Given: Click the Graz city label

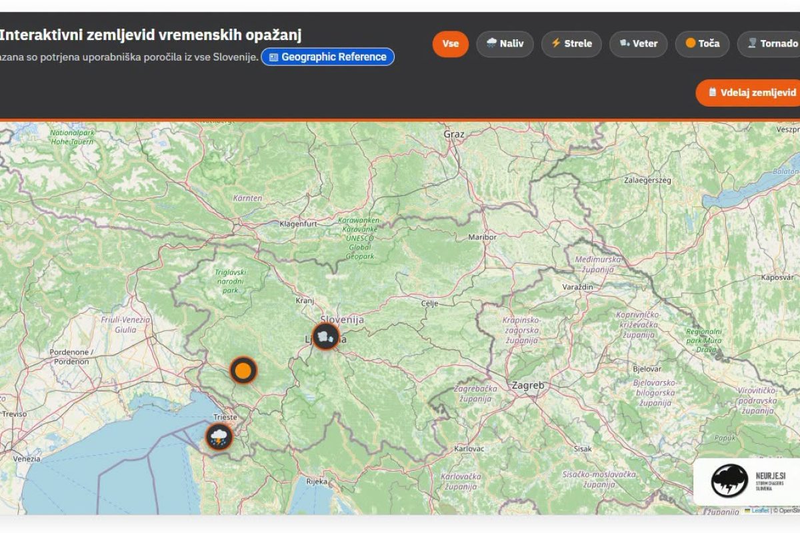Looking at the screenshot, I should click(454, 134).
